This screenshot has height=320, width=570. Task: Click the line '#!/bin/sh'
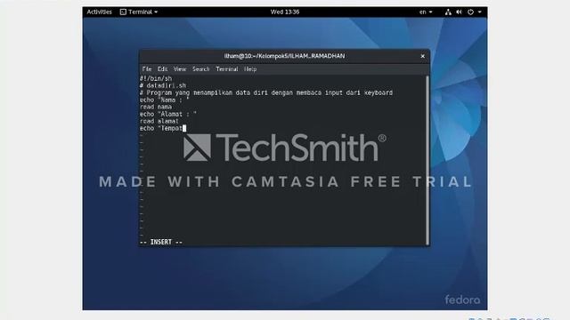[x=156, y=78]
